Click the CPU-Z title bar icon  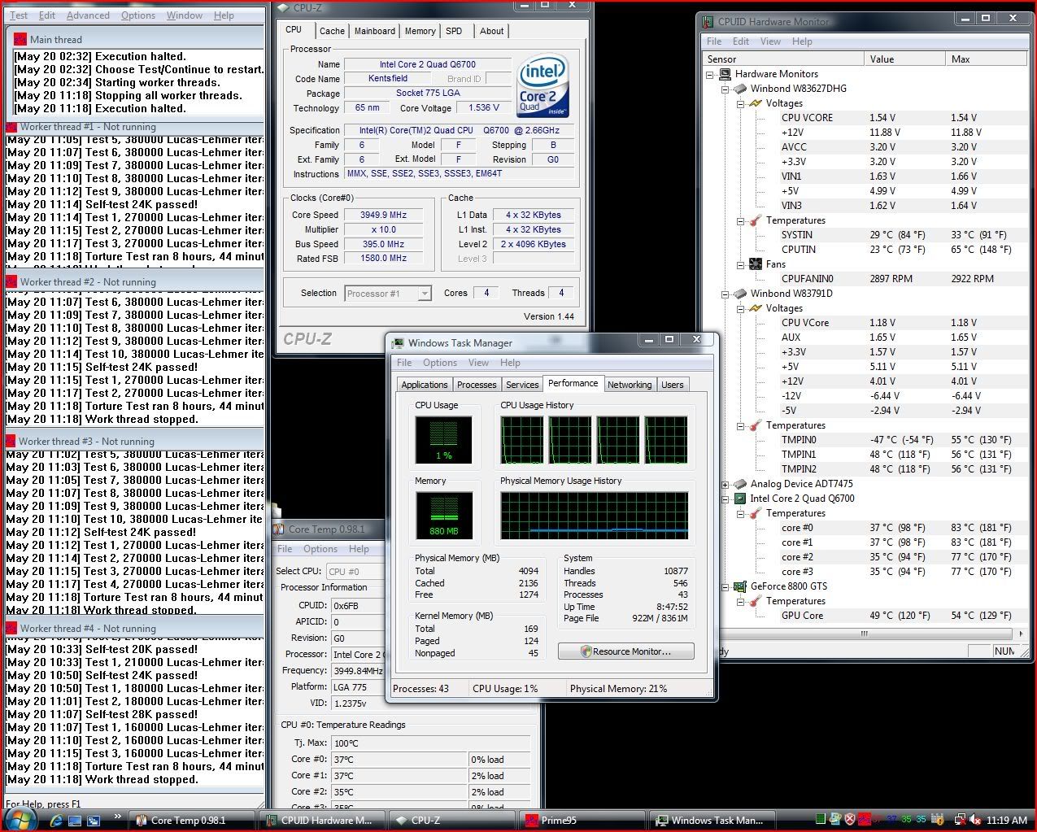[x=282, y=8]
